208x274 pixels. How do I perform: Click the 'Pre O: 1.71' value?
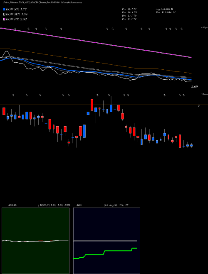coord(129,9)
